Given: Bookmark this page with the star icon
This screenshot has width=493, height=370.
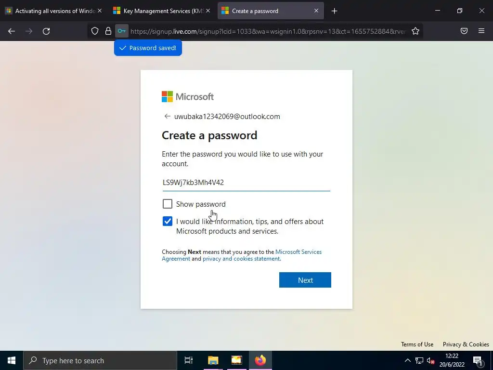Looking at the screenshot, I should [415, 31].
